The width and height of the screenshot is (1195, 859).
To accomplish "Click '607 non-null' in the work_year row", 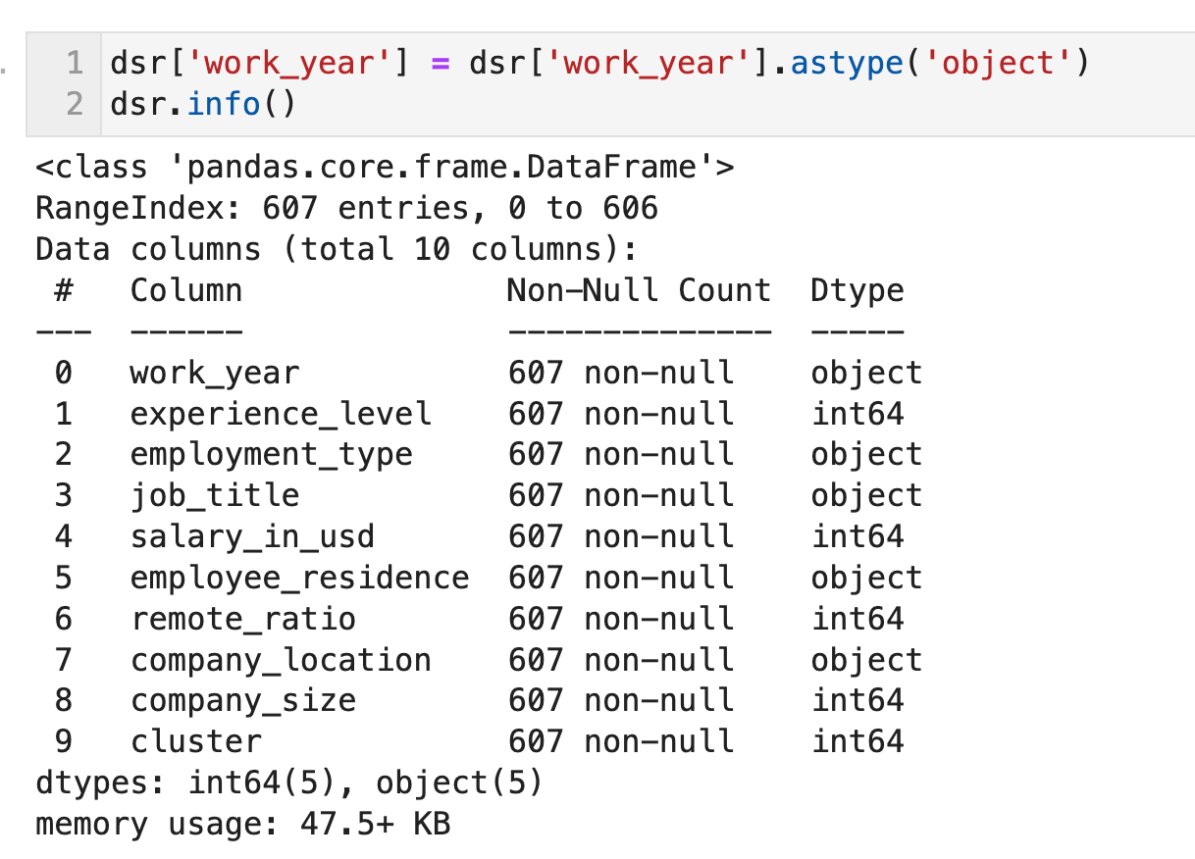I will click(x=620, y=373).
